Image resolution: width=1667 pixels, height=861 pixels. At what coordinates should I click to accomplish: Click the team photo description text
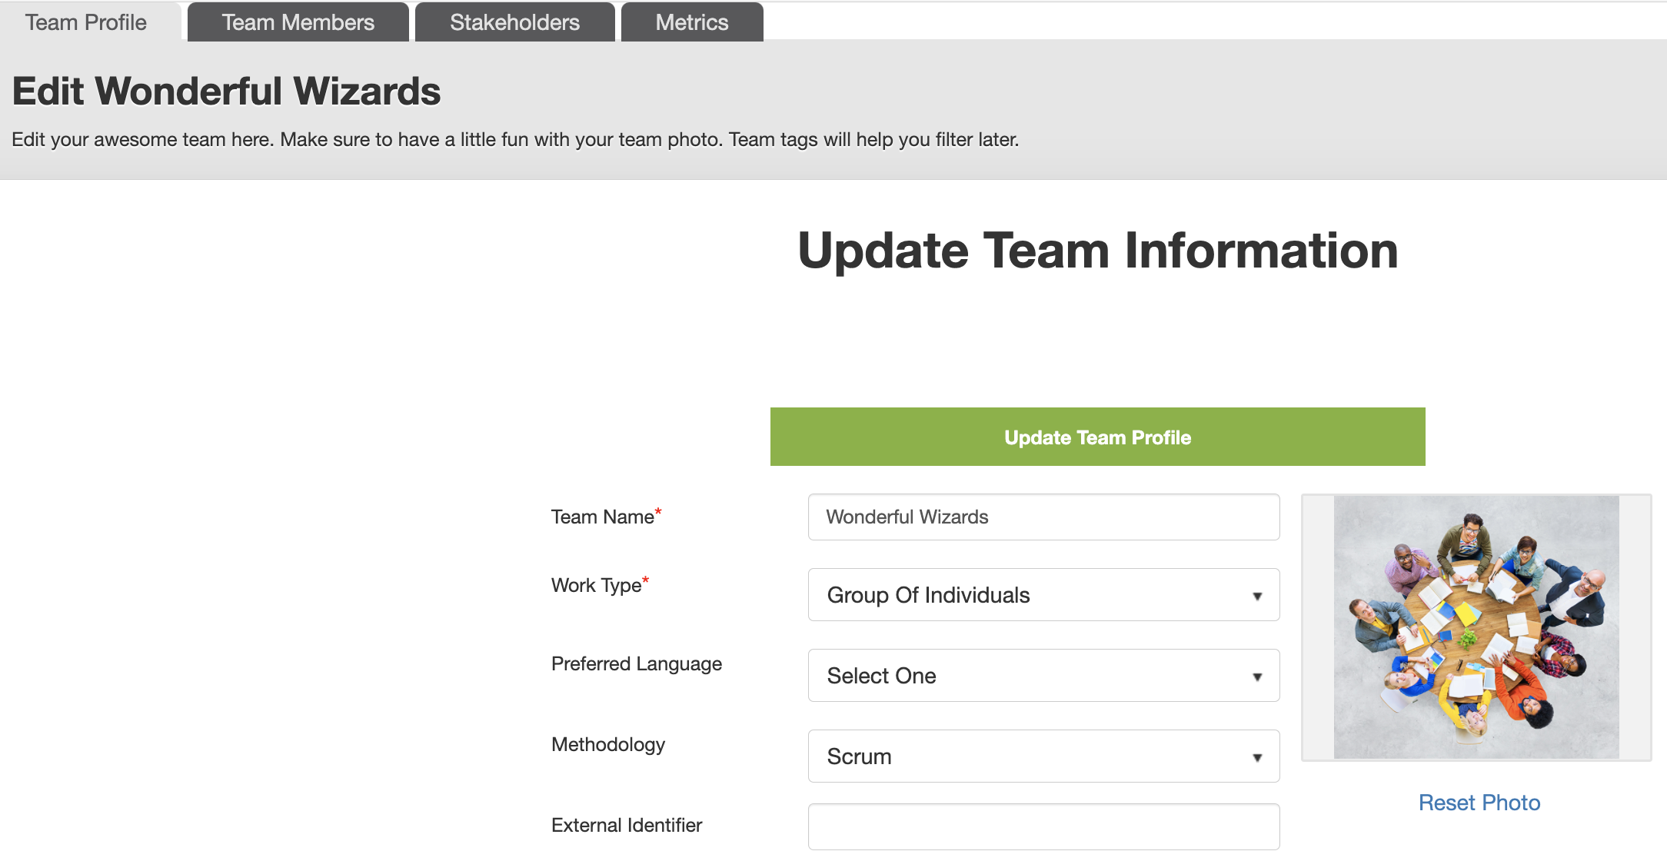pyautogui.click(x=515, y=140)
